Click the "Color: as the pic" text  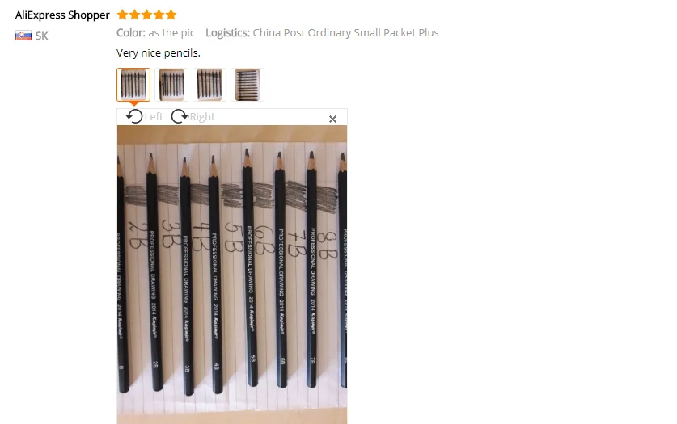155,33
